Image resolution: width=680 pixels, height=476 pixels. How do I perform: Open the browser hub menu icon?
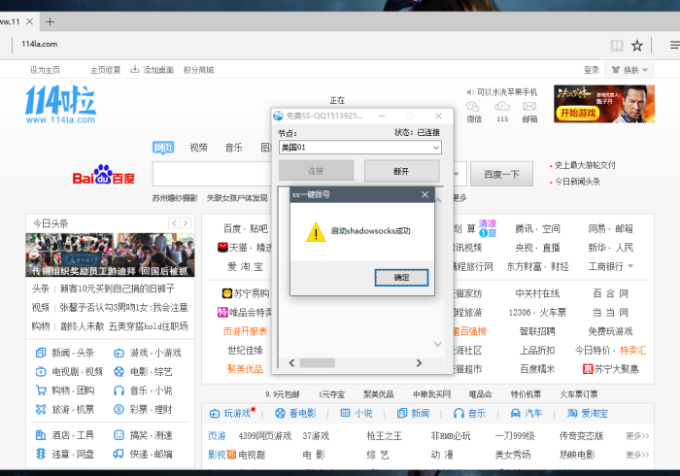tap(674, 45)
